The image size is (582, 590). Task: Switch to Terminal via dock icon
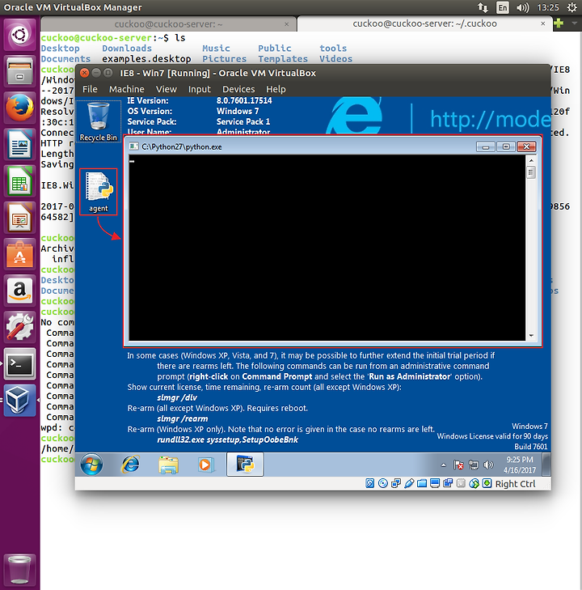pyautogui.click(x=19, y=364)
